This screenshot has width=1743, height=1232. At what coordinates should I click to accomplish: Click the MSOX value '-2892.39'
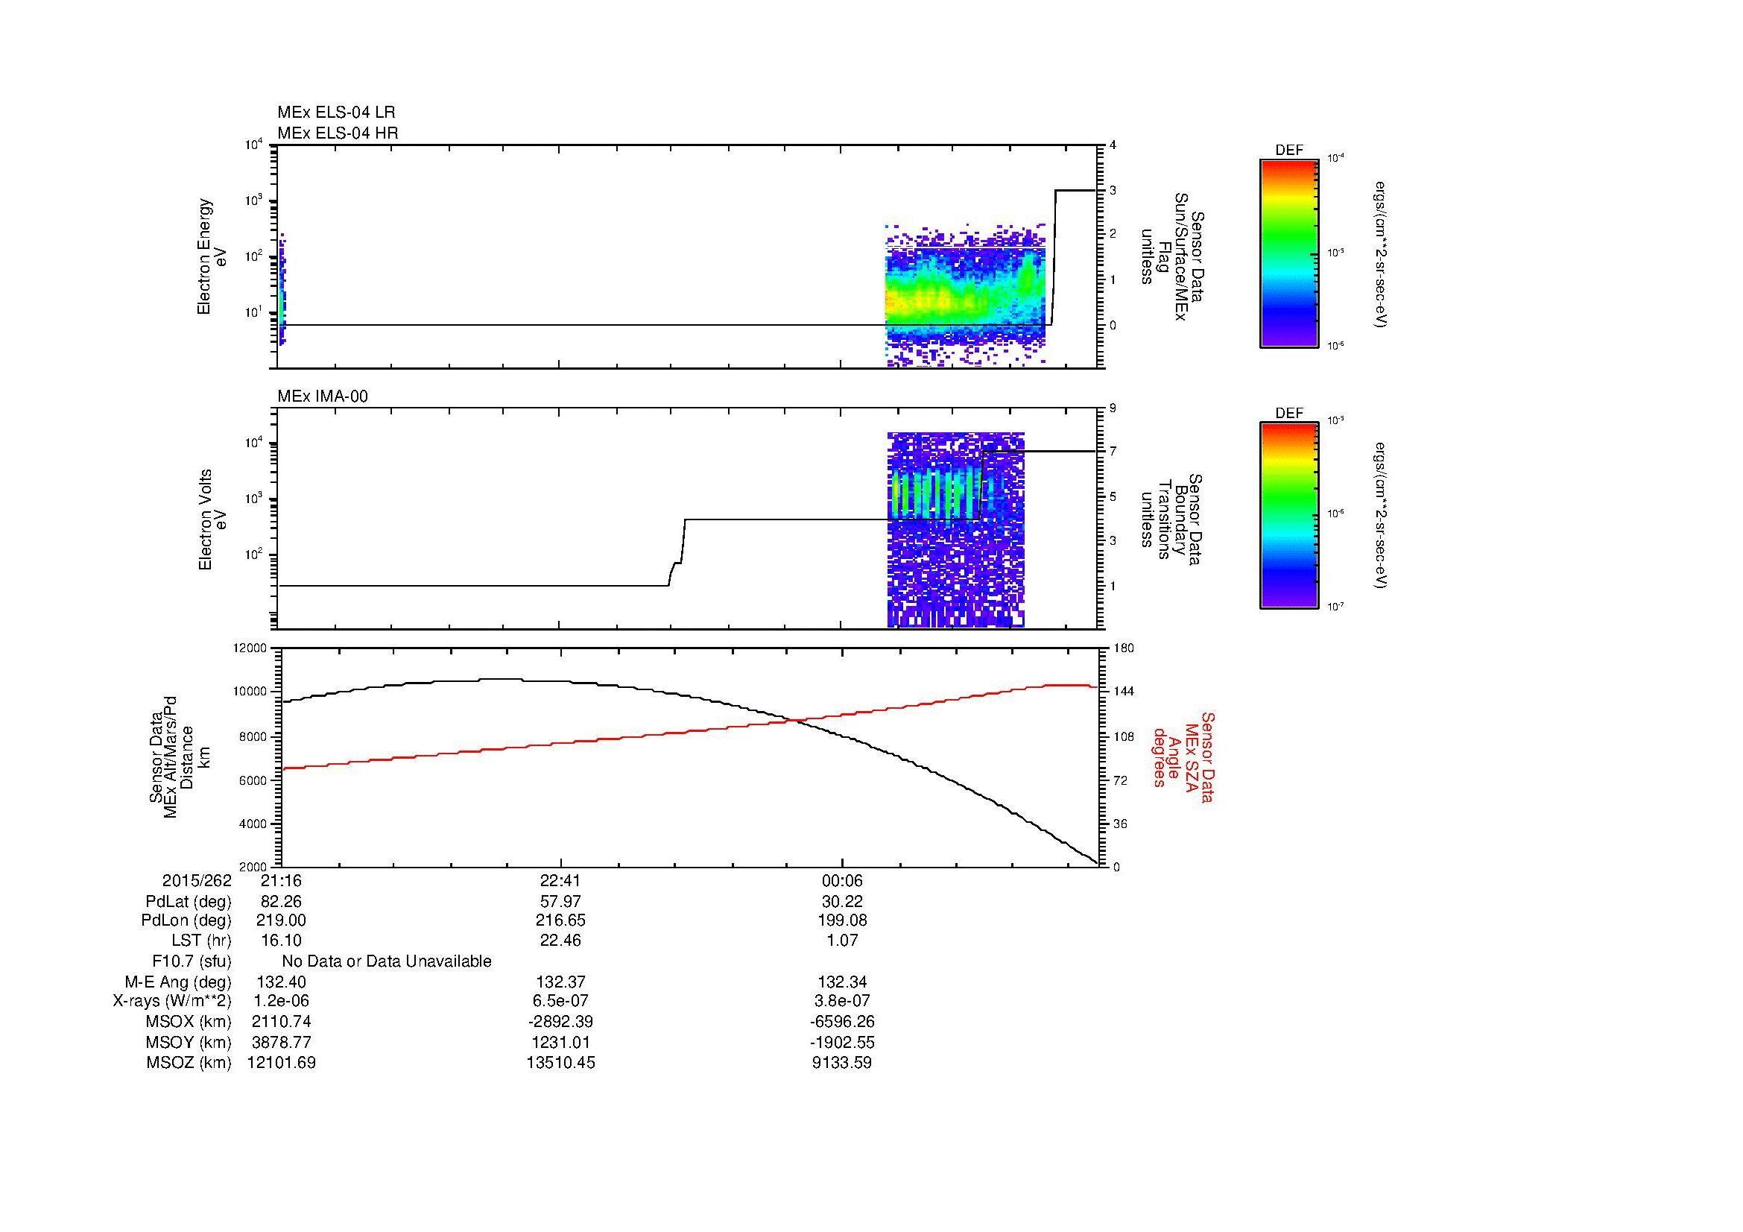560,1022
